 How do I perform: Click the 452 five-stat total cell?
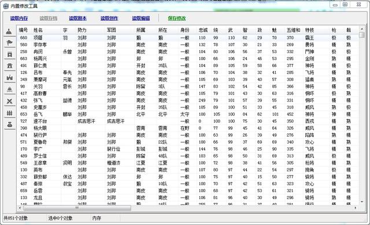tap(290, 114)
